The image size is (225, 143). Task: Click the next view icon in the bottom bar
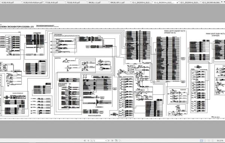tap(120, 140)
